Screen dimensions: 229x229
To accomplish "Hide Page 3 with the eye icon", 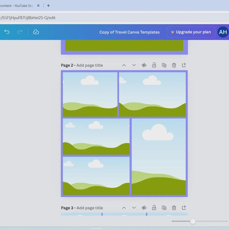I will 144,208.
